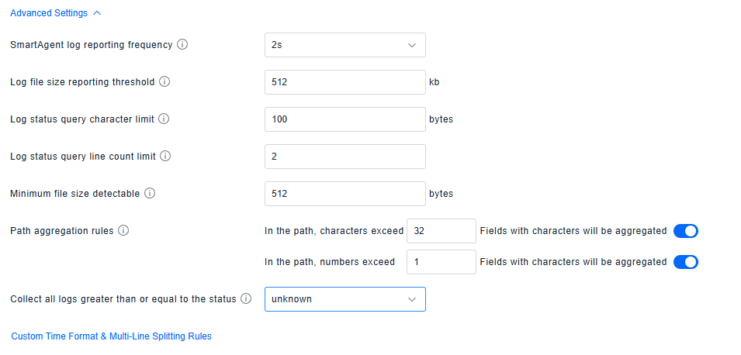
Task: Click info icon beside Minimum file size detectable
Action: point(150,194)
